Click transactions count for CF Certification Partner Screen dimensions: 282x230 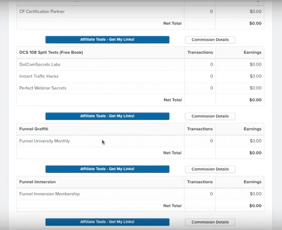point(211,12)
